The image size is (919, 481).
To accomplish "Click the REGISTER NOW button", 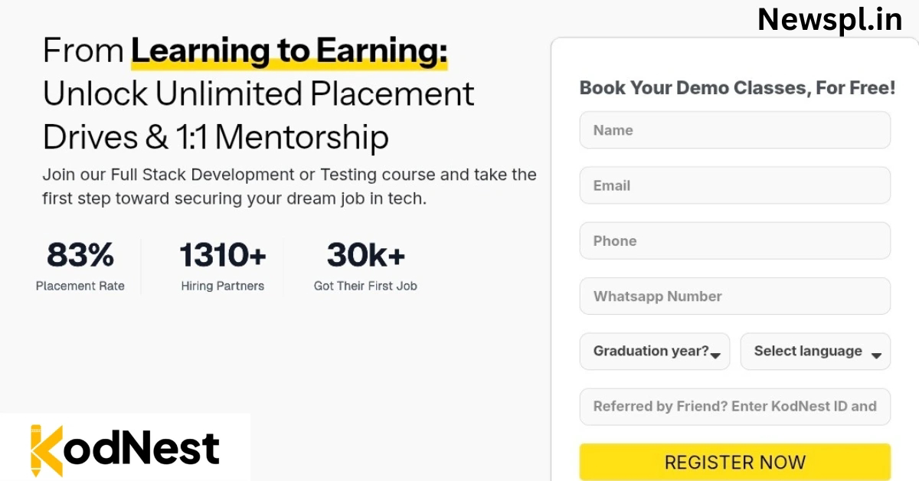I will click(735, 462).
